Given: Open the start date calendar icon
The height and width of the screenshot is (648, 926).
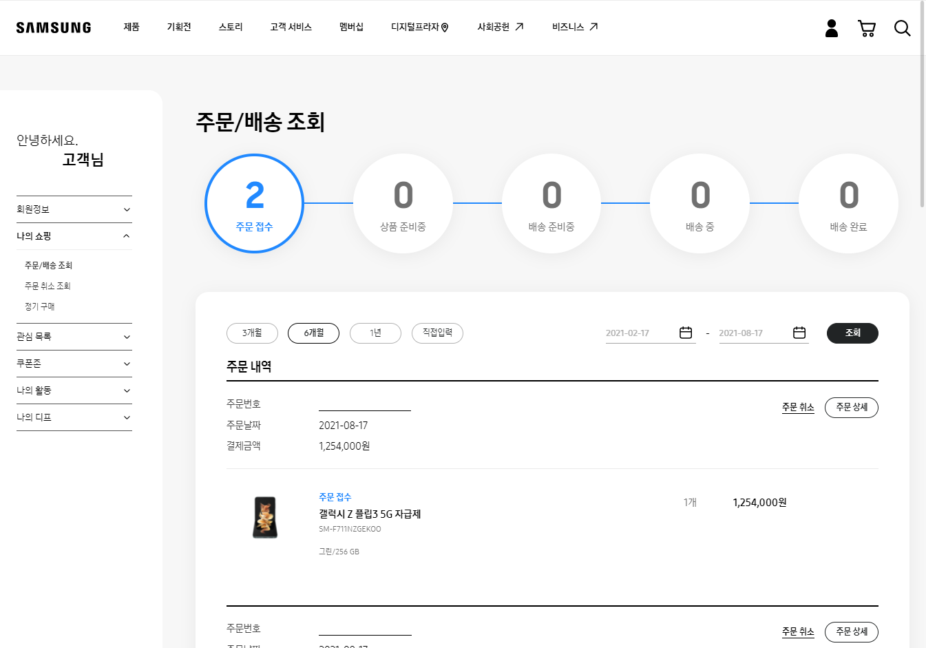Looking at the screenshot, I should [686, 333].
